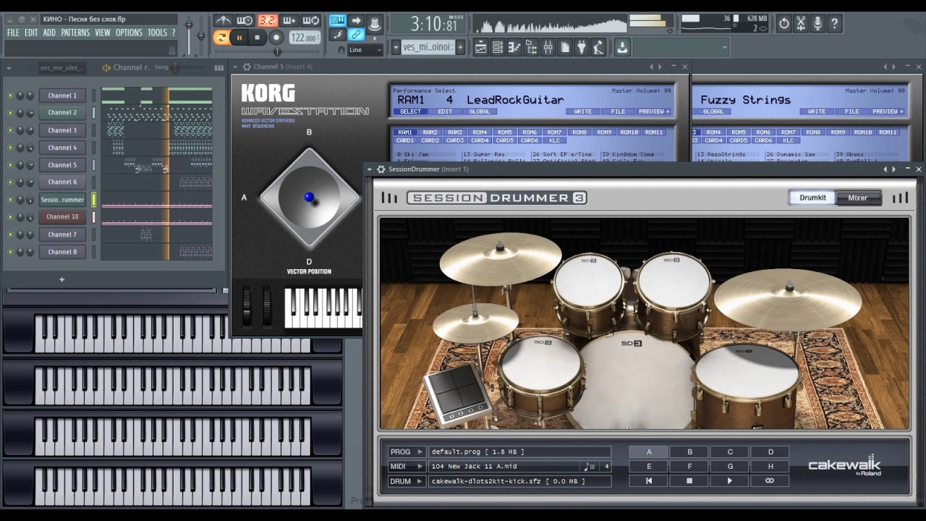Toggle the blue chain link icon

(x=356, y=35)
